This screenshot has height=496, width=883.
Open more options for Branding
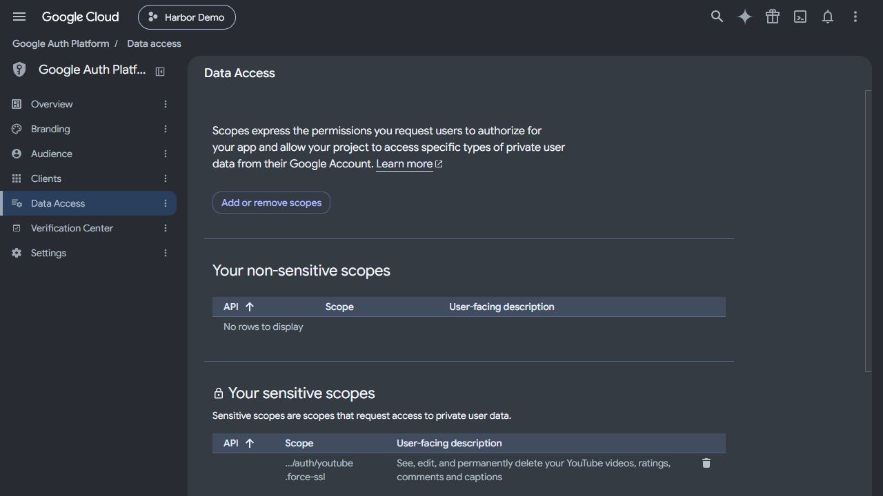166,129
